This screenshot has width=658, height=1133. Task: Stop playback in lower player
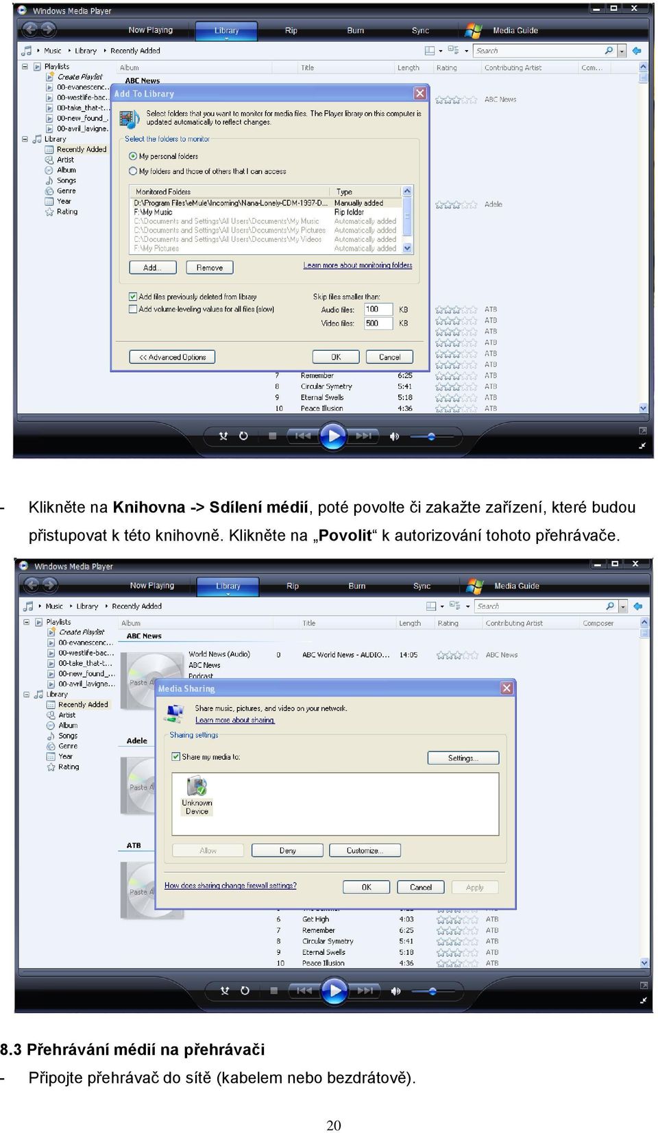(x=274, y=991)
